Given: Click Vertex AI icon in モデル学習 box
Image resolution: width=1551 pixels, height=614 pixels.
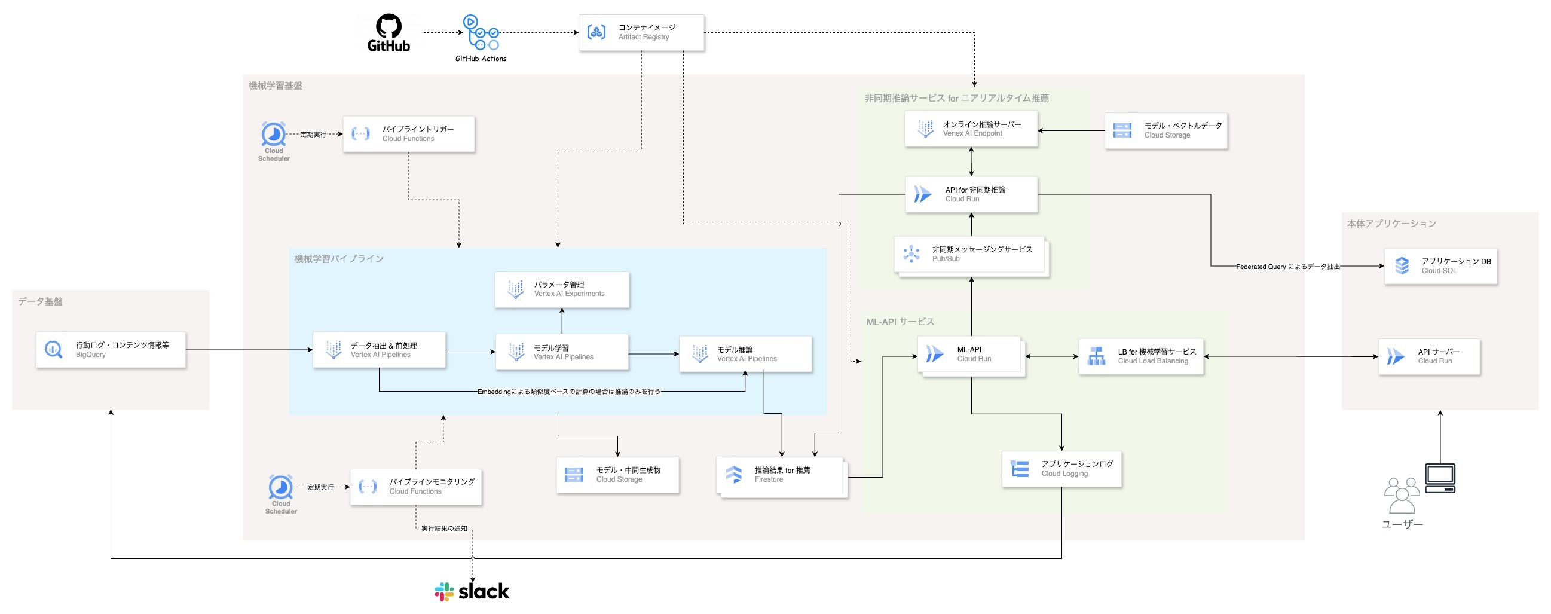Looking at the screenshot, I should [516, 352].
